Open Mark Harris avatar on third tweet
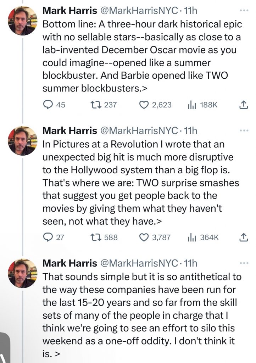 click(23, 273)
